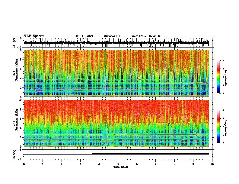Click the time axis tick label "10"
Viewport: 239px width, 184px height.
(x=212, y=164)
